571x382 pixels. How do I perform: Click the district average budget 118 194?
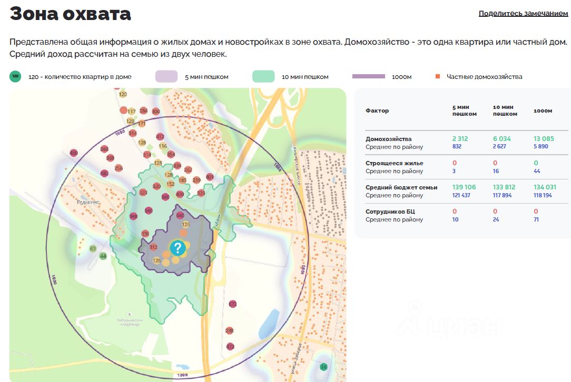[x=543, y=195]
